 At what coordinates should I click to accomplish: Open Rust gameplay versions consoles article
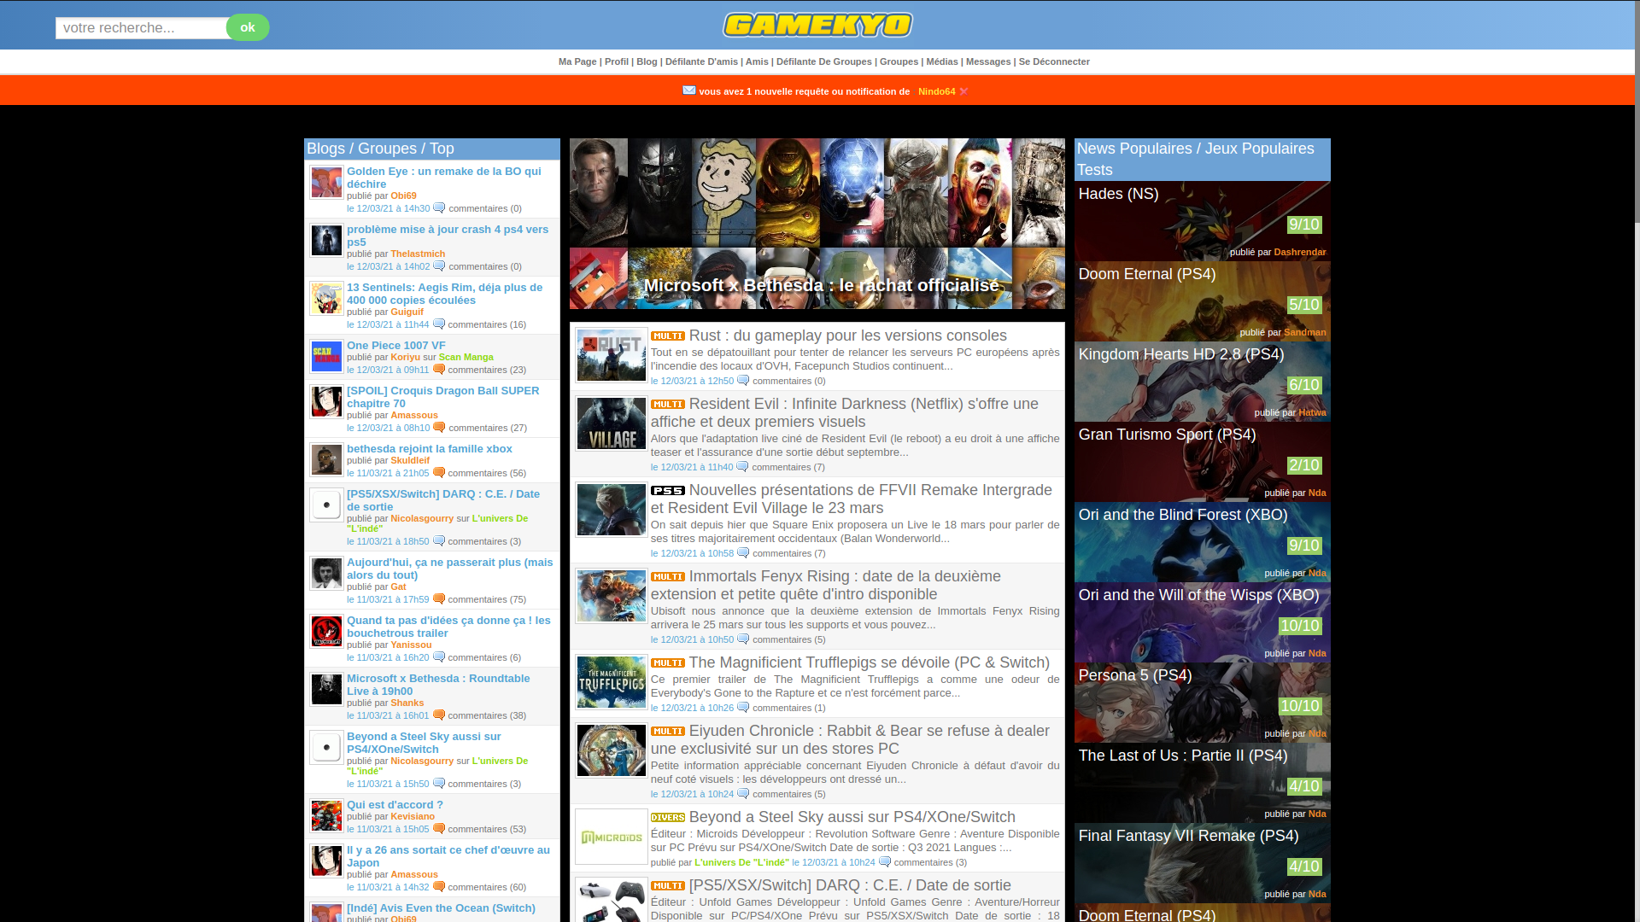click(x=847, y=336)
